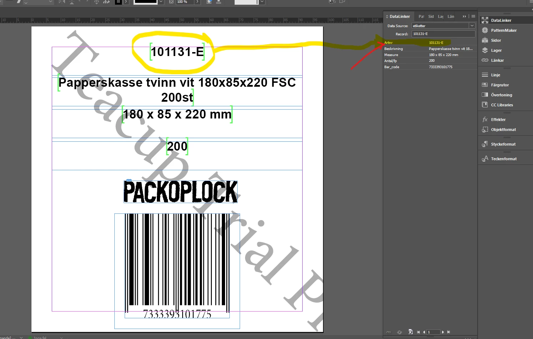Screen dimensions: 533x339
Task: Open the opacity slider arrow next to 100 %
Action: coord(198,2)
